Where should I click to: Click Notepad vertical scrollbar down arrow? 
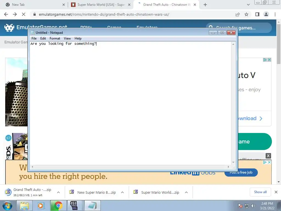click(233, 162)
